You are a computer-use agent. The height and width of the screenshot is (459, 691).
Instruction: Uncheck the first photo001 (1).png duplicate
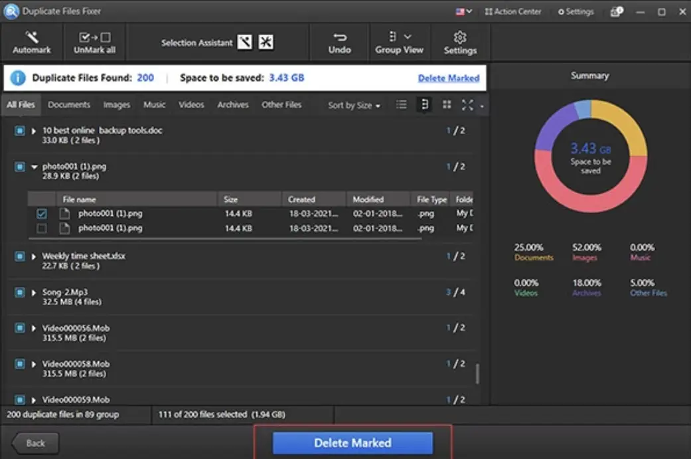42,213
